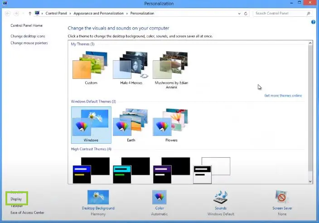Click the Forward navigation arrow

point(16,14)
